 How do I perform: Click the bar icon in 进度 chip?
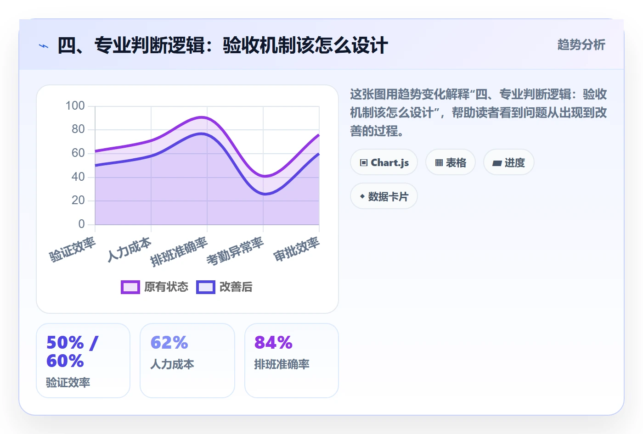[x=497, y=163]
